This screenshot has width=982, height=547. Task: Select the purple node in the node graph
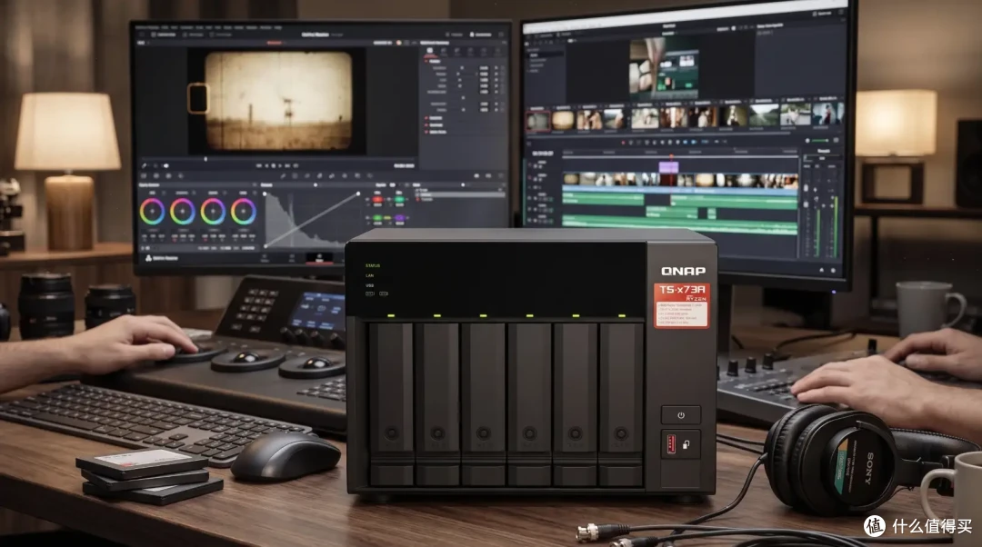pyautogui.click(x=399, y=218)
